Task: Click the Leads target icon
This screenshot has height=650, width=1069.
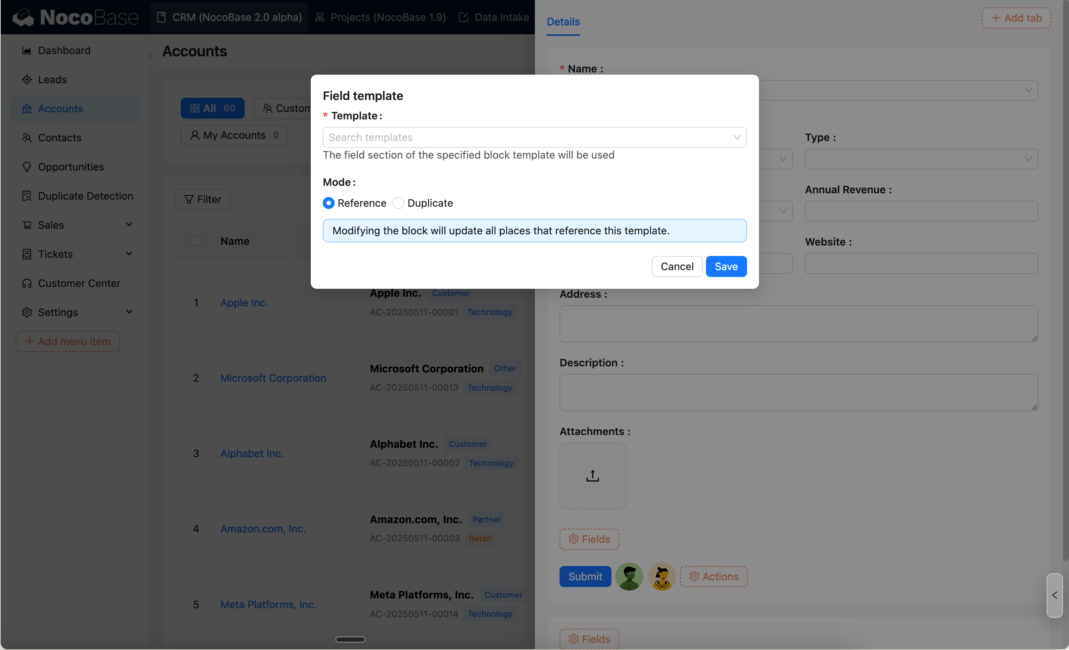Action: click(27, 80)
